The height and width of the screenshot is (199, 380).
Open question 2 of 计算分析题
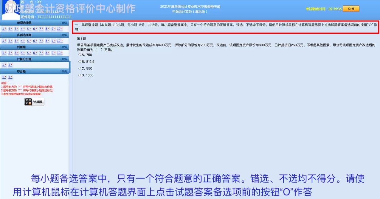click(10, 65)
